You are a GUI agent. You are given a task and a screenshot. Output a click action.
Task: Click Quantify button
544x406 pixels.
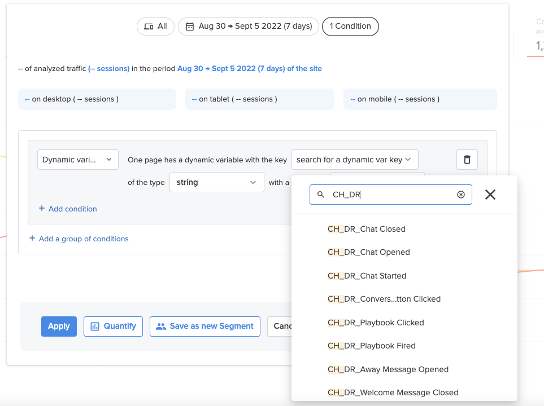(113, 326)
